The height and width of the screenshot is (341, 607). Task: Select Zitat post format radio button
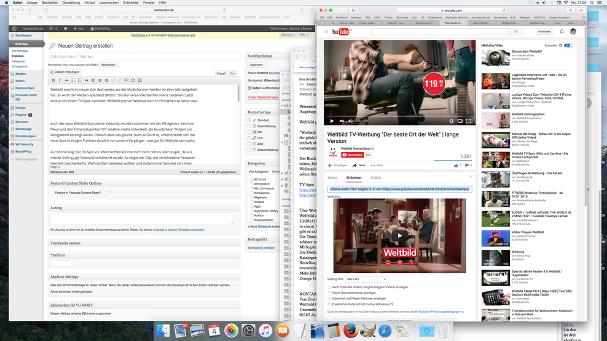pos(249,144)
